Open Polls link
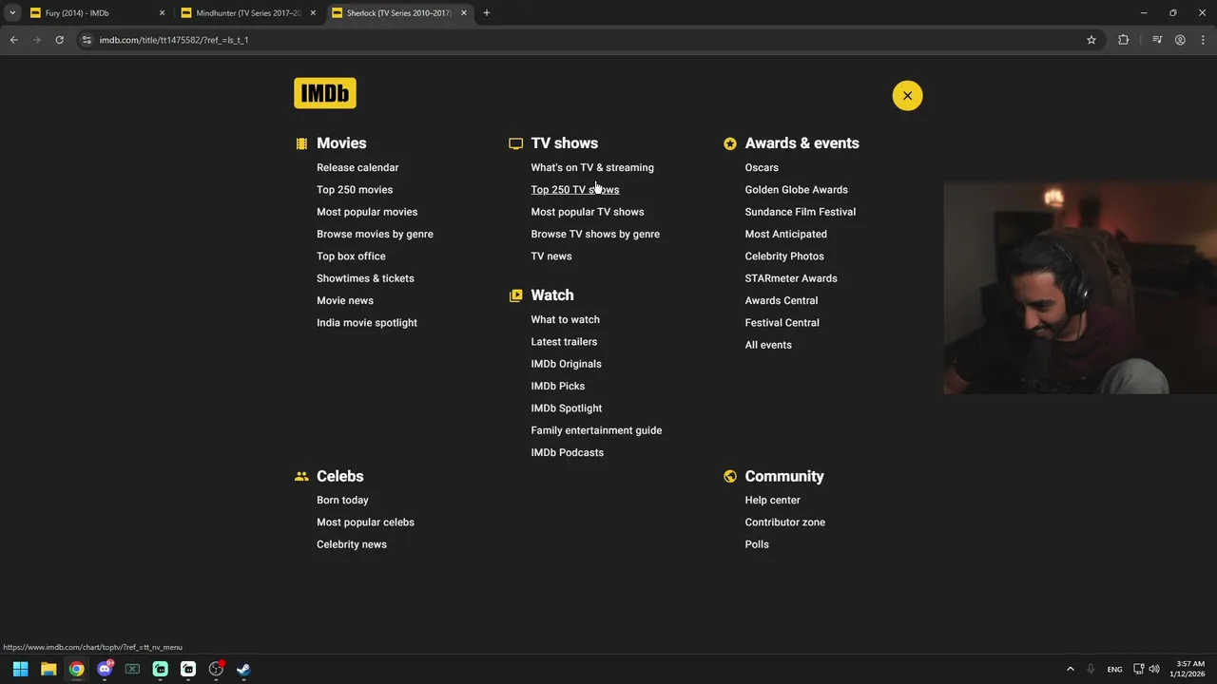Image resolution: width=1217 pixels, height=684 pixels. (x=757, y=544)
